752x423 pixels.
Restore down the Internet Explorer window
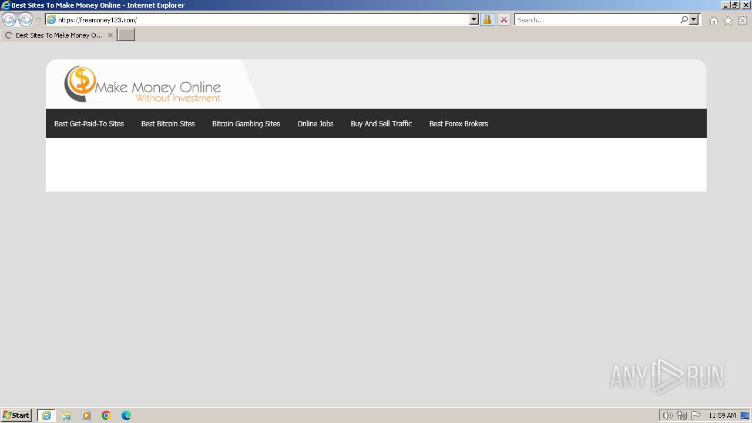[735, 5]
